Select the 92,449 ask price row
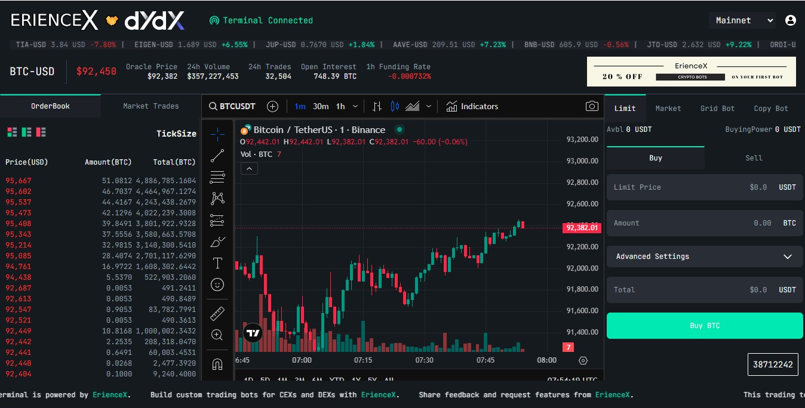 100,331
